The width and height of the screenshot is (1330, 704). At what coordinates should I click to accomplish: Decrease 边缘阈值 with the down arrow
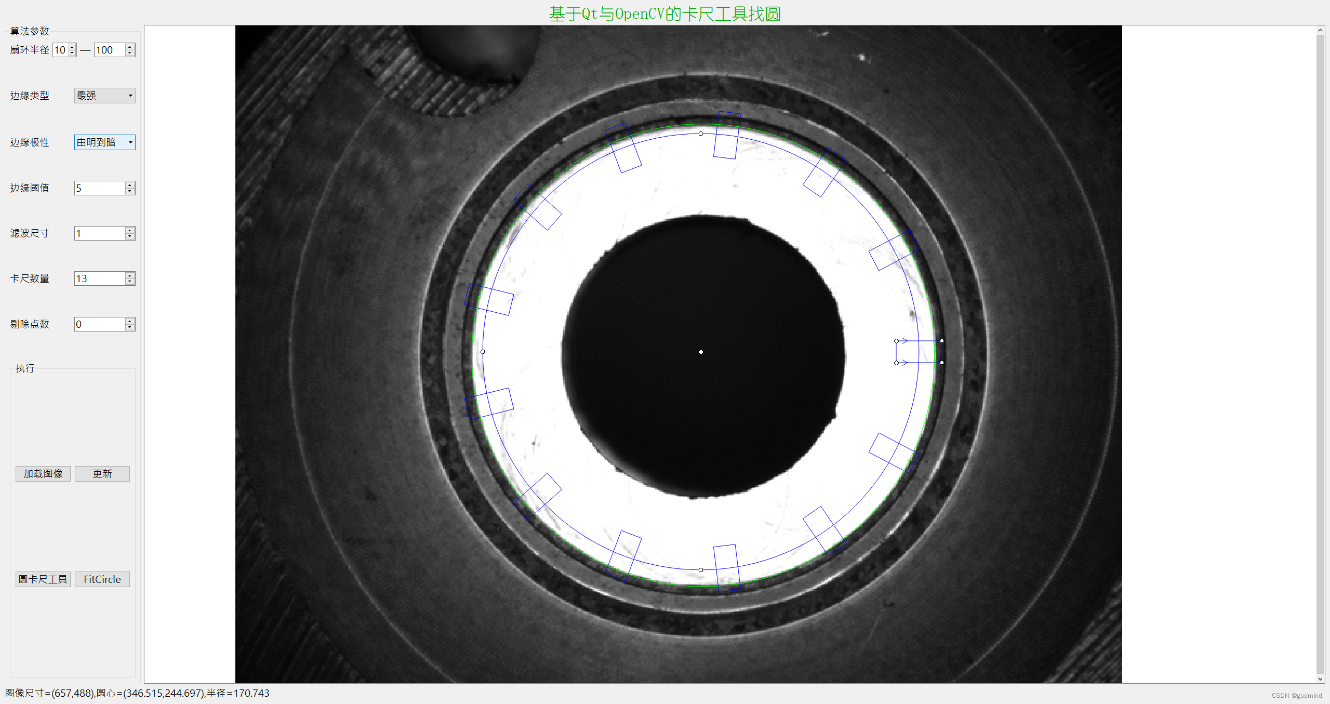(130, 191)
